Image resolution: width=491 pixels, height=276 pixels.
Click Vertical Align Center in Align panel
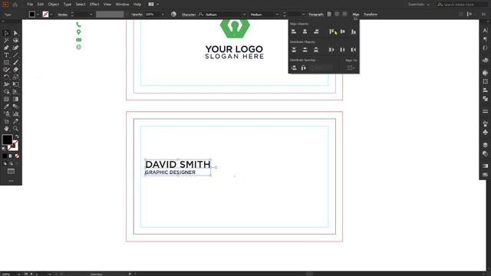coord(343,31)
